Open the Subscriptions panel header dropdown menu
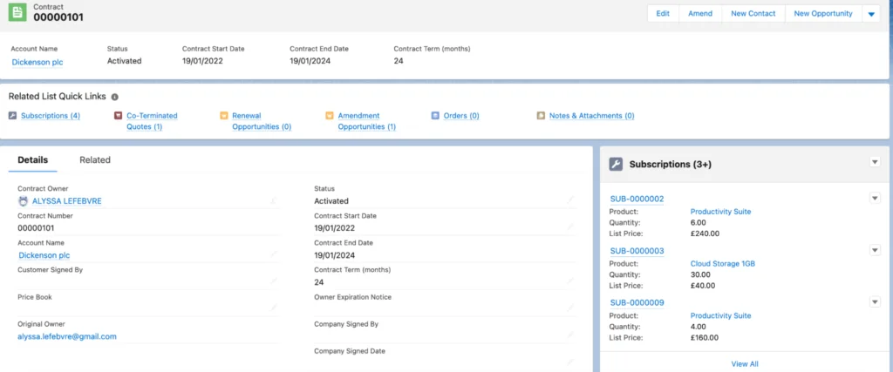The image size is (893, 372). pos(876,162)
